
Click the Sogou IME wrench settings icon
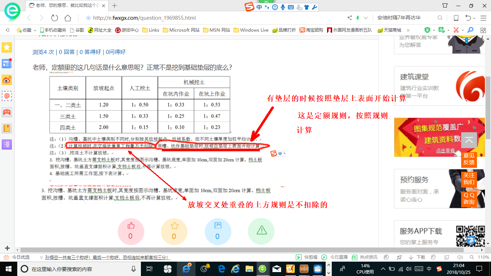pyautogui.click(x=314, y=7)
